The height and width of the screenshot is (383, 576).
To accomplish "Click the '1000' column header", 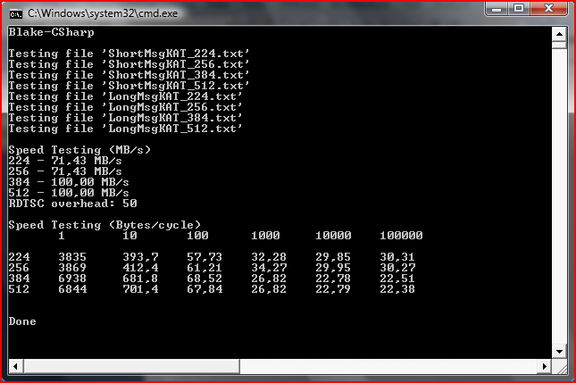I will 265,236.
